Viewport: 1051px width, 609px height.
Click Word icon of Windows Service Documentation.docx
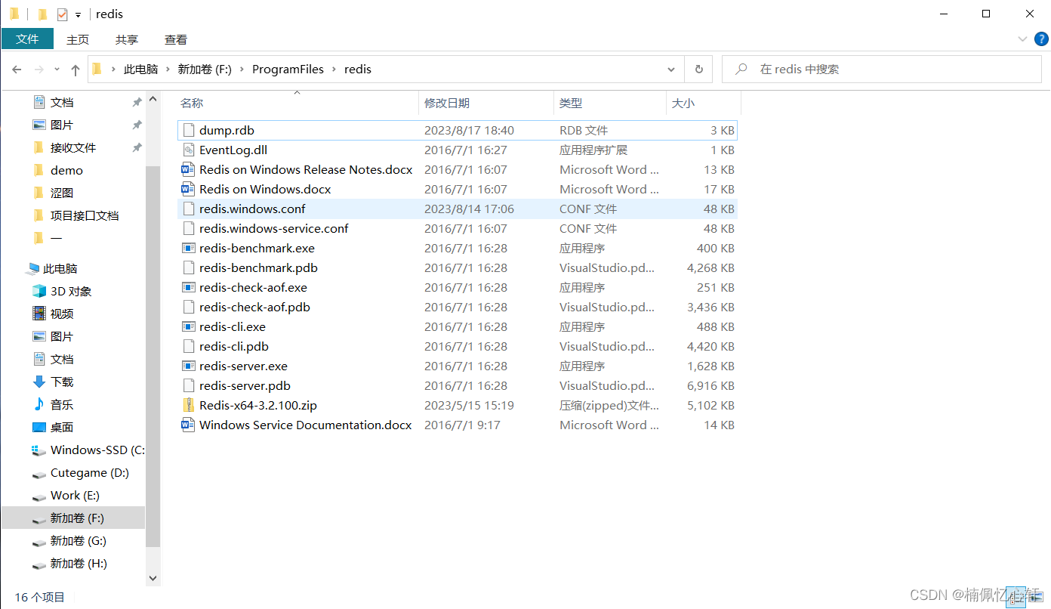tap(189, 425)
